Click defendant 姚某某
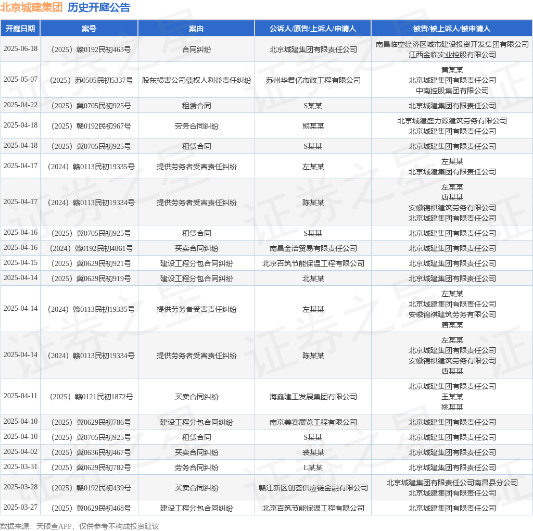This screenshot has width=533, height=531. (x=452, y=407)
